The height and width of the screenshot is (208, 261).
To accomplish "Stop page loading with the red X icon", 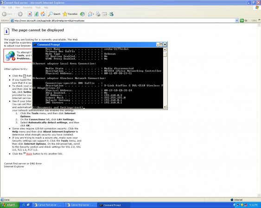I will pos(30,14).
